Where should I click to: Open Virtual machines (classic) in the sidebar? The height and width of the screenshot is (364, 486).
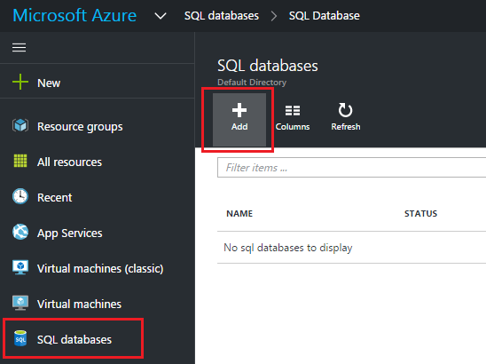tap(100, 268)
